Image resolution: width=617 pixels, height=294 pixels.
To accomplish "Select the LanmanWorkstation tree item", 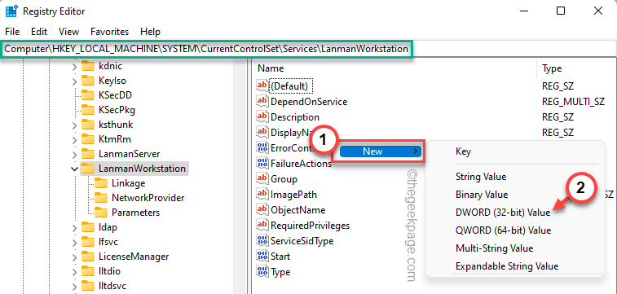I will [x=142, y=169].
